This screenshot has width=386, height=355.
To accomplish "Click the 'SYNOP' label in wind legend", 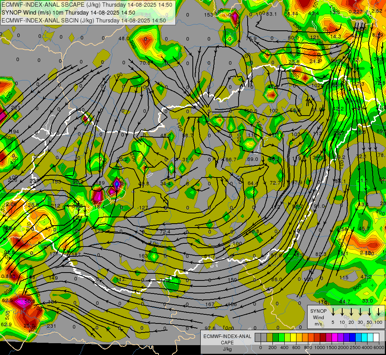I will coord(318,311).
